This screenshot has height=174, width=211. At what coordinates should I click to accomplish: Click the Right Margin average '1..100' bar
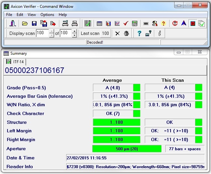point(116,139)
